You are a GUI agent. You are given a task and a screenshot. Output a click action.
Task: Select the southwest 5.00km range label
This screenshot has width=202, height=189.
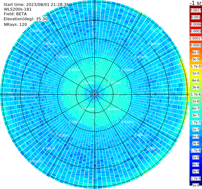click(x=36, y=161)
